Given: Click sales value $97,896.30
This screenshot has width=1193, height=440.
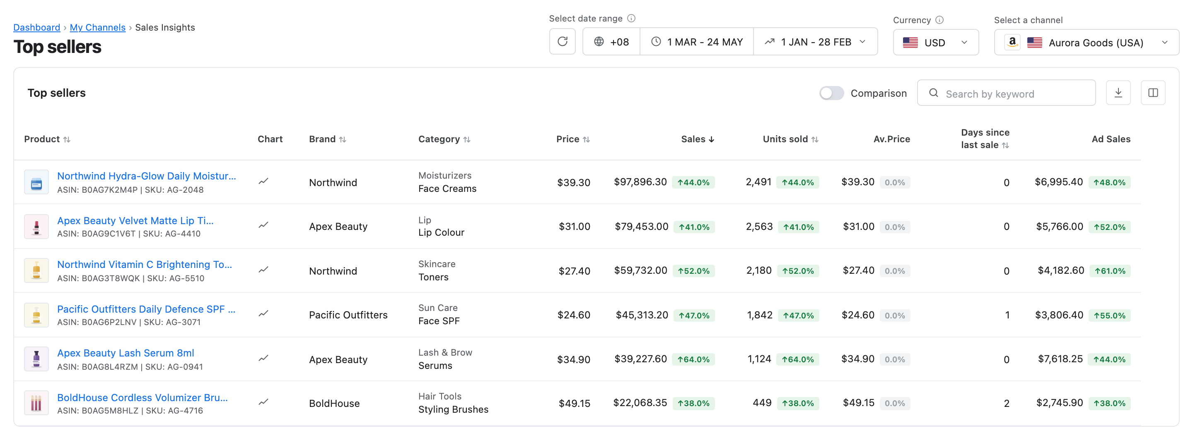Looking at the screenshot, I should (x=640, y=182).
